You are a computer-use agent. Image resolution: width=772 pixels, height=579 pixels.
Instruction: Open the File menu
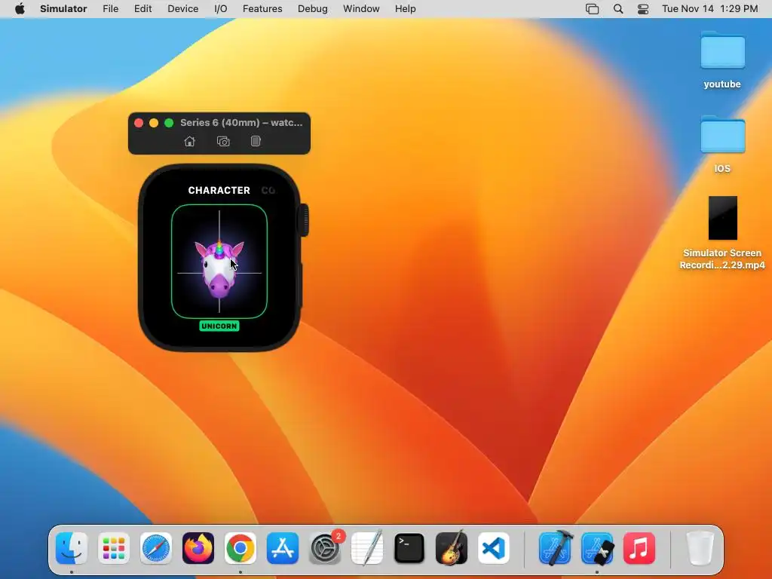point(110,9)
